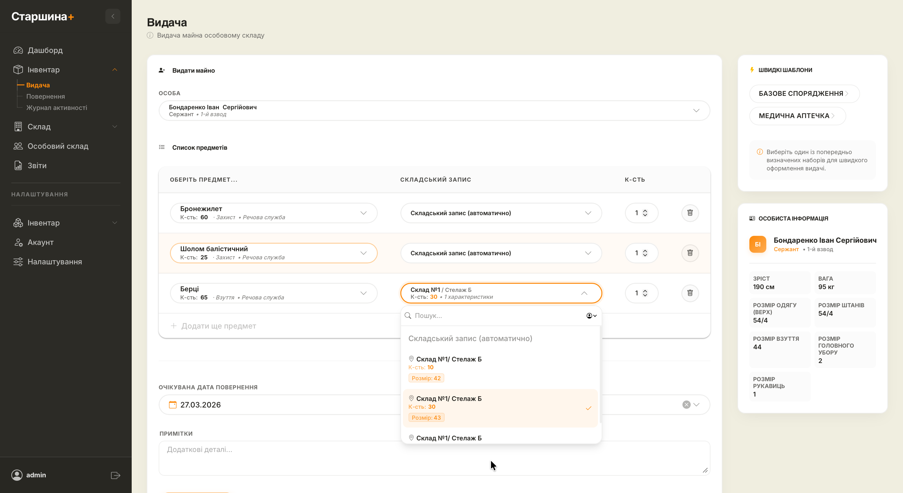Open stock record dropdown for Бронежилет
The width and height of the screenshot is (903, 493).
click(x=501, y=213)
